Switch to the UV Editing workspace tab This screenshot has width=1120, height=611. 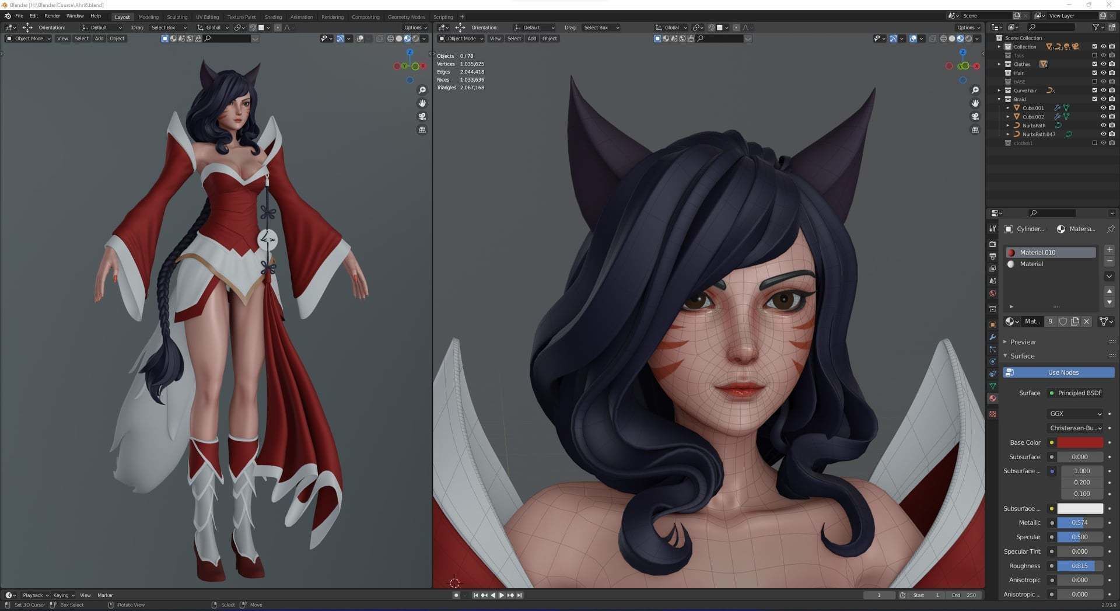tap(207, 17)
